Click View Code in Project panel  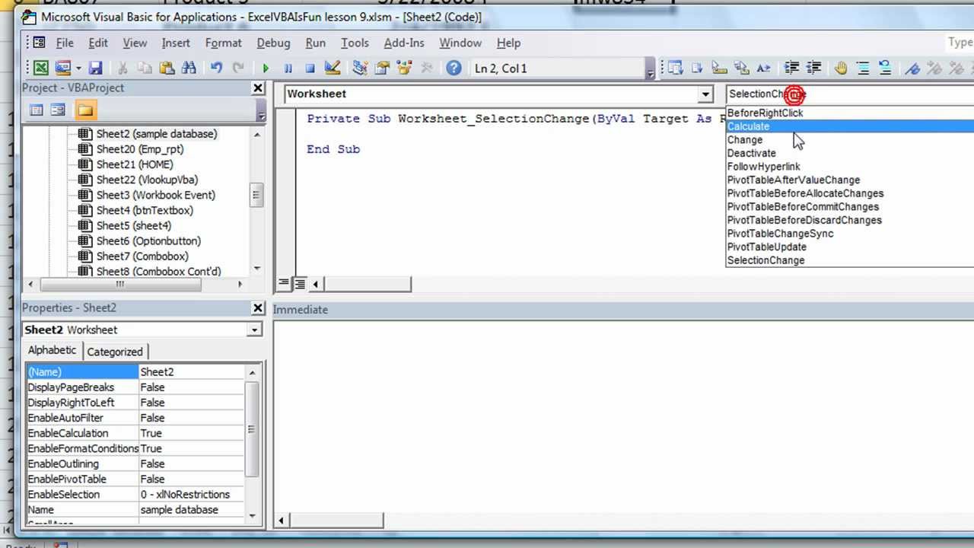click(36, 110)
